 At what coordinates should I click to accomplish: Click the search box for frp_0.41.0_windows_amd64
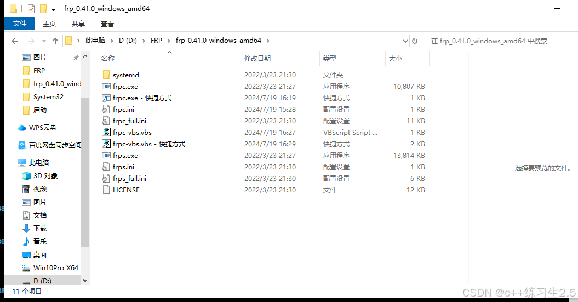[502, 41]
